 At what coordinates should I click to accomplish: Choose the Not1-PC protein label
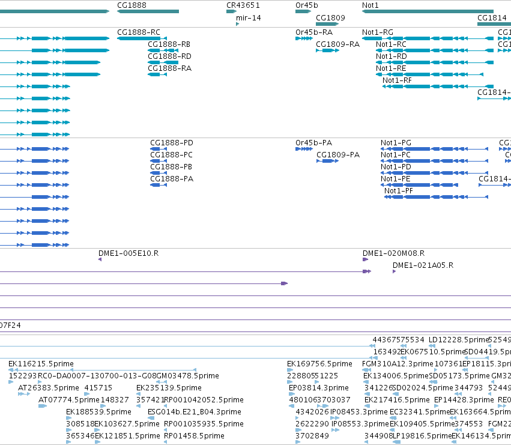396,155
